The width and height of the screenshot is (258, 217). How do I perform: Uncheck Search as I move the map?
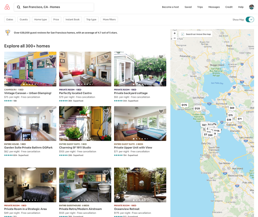point(182,34)
